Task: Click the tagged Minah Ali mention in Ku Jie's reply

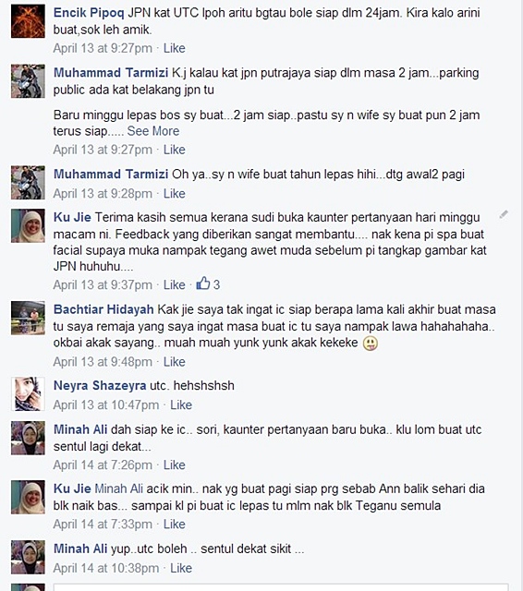Action: click(x=119, y=488)
